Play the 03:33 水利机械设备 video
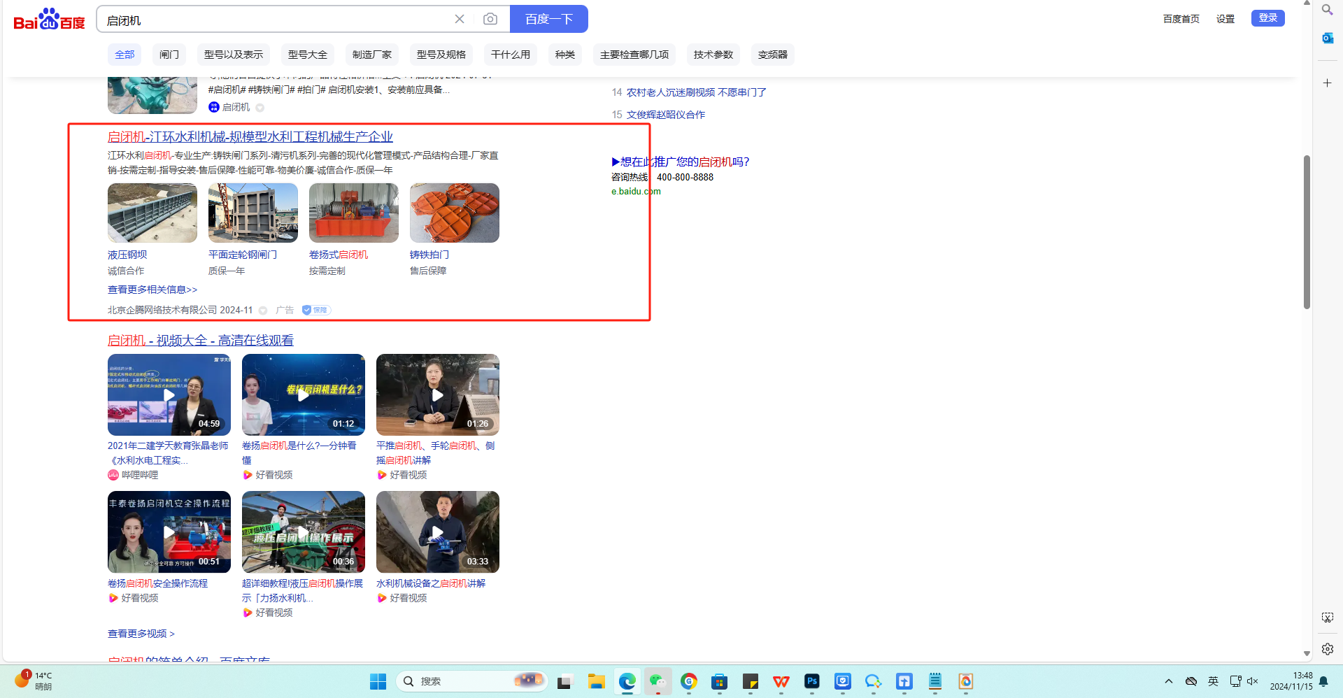 tap(438, 532)
